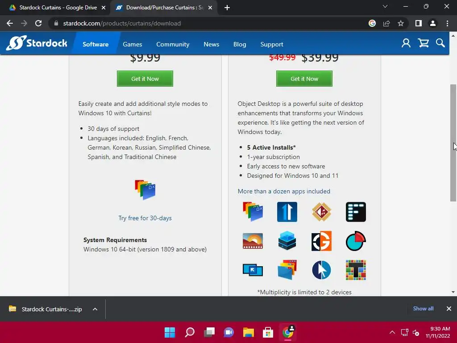Select the blue monitor Multiplicity icon
This screenshot has width=457, height=343.
253,270
